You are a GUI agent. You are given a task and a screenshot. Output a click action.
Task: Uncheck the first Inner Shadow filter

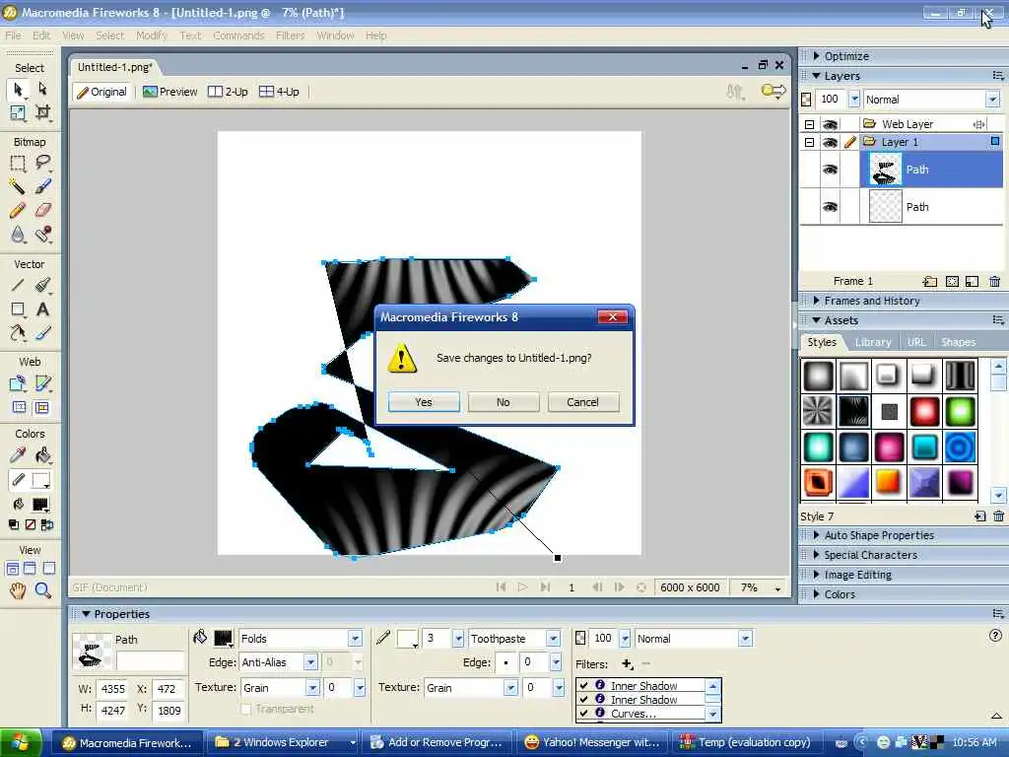point(583,685)
